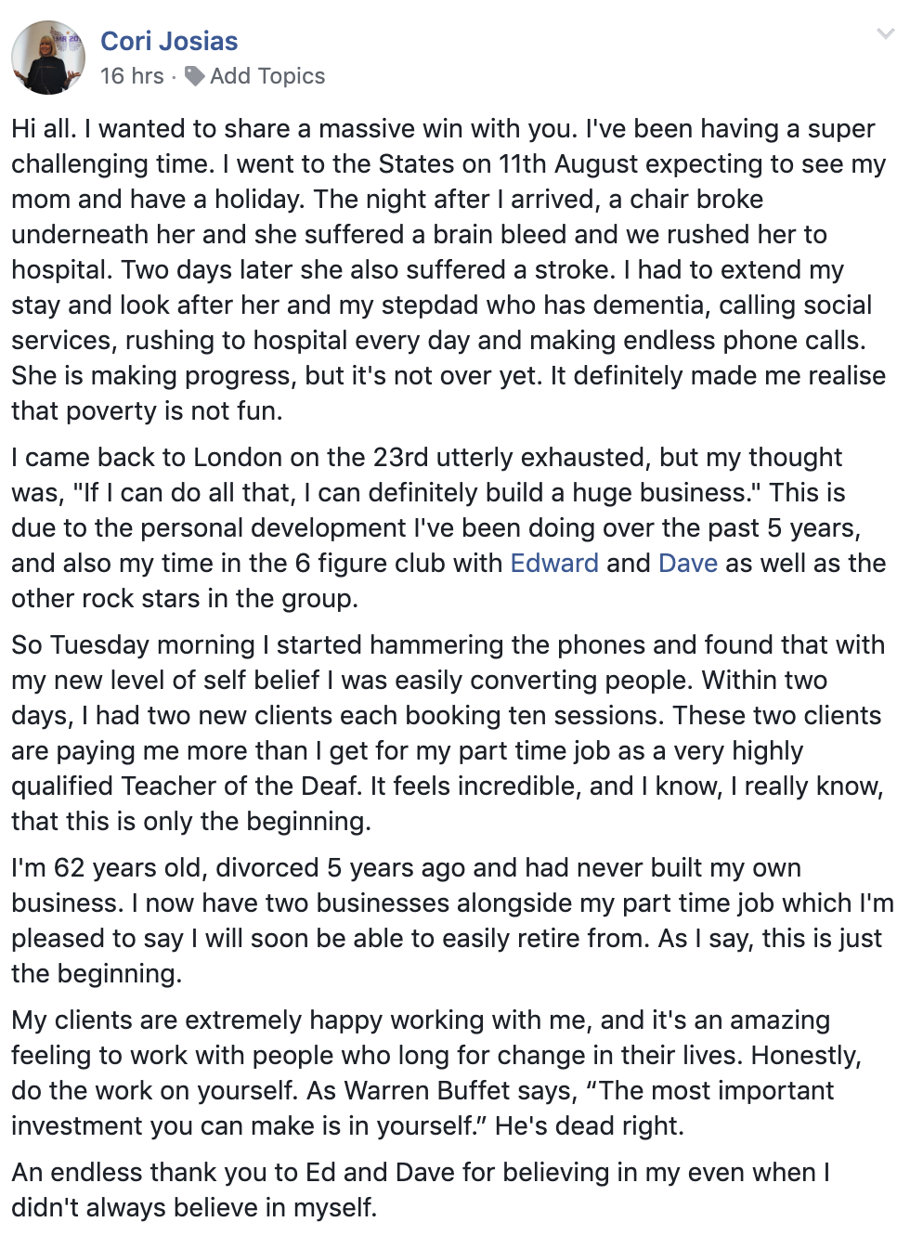Viewport: 910px width, 1235px height.
Task: Click the 16 hrs post timestamp
Action: click(132, 76)
